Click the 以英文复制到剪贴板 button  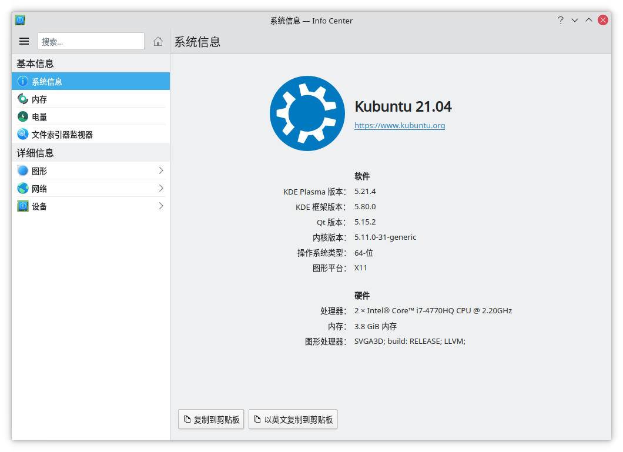pos(293,420)
